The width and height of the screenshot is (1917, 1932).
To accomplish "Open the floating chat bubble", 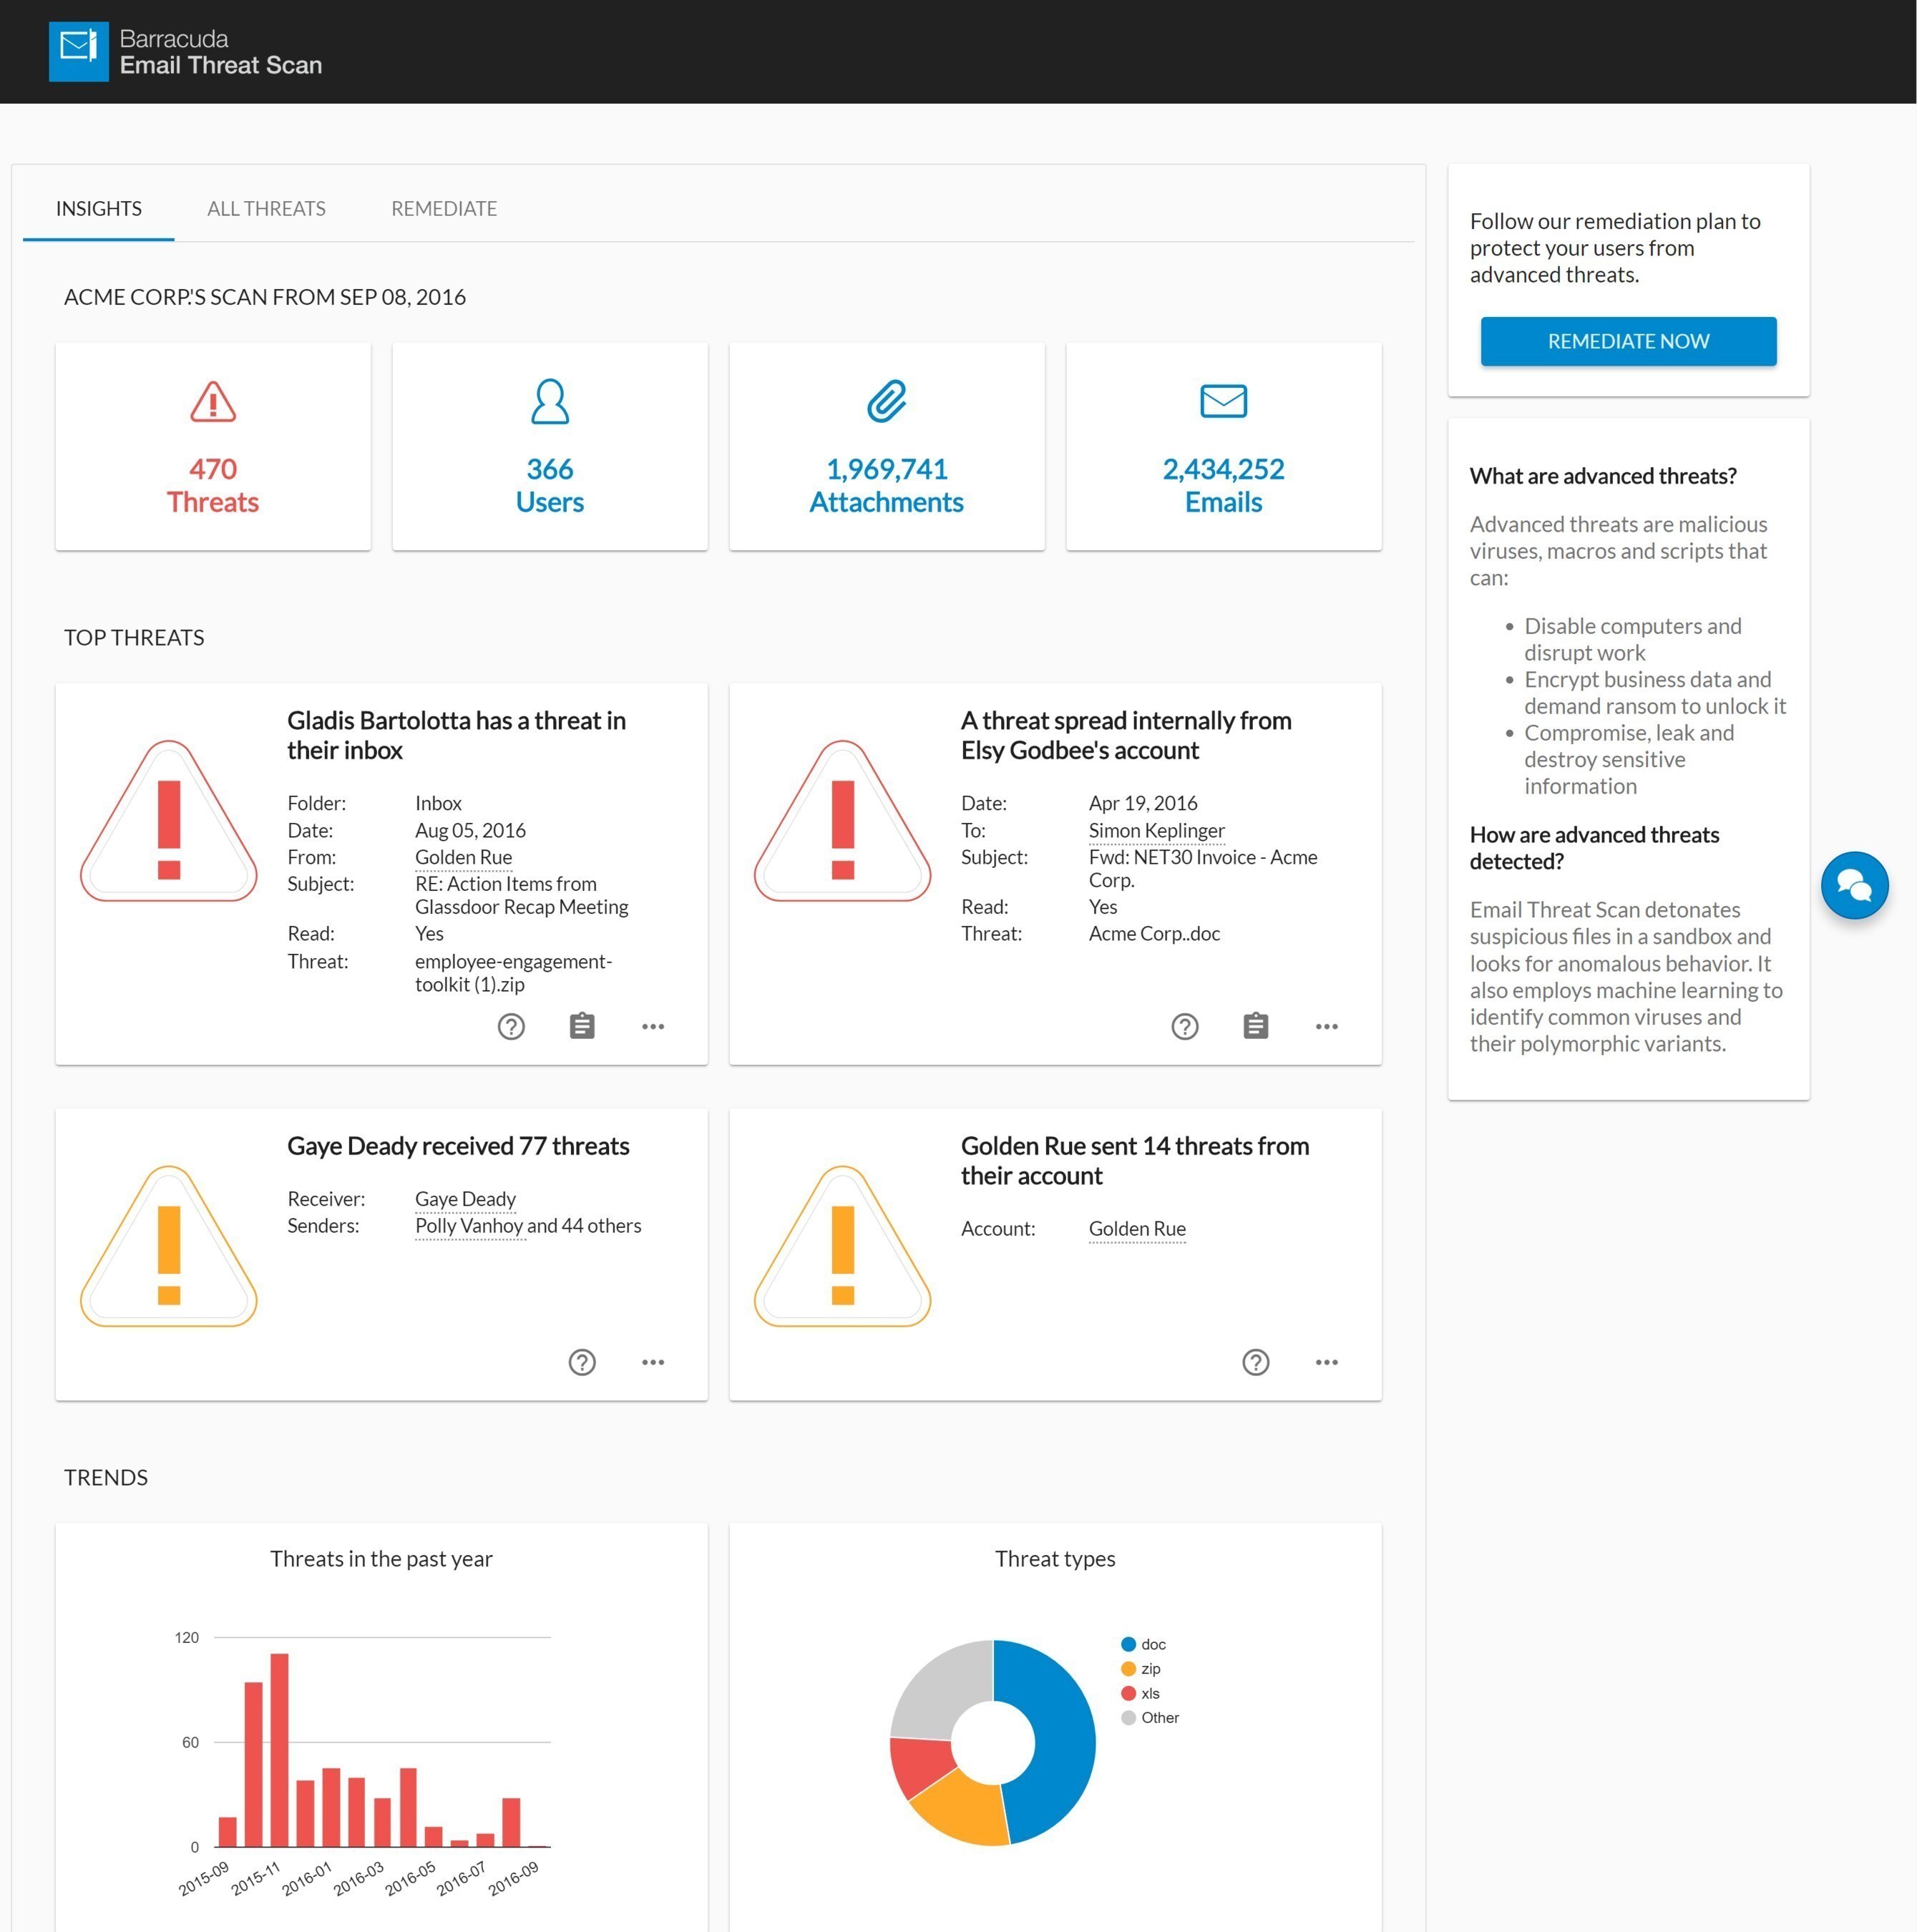I will [1855, 885].
